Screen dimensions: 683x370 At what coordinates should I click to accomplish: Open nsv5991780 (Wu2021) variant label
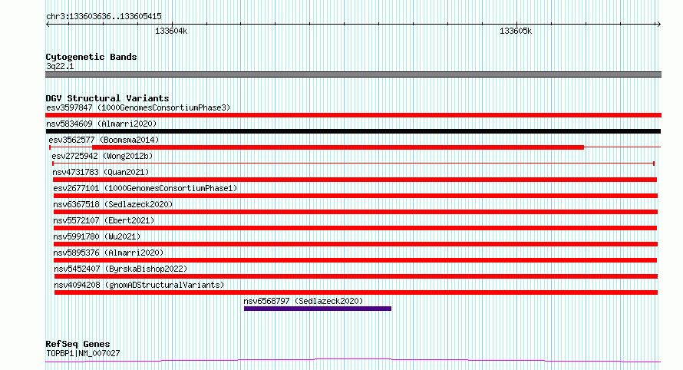(97, 236)
